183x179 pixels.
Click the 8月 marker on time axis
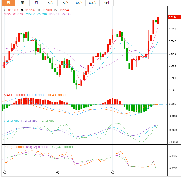(x=58, y=172)
